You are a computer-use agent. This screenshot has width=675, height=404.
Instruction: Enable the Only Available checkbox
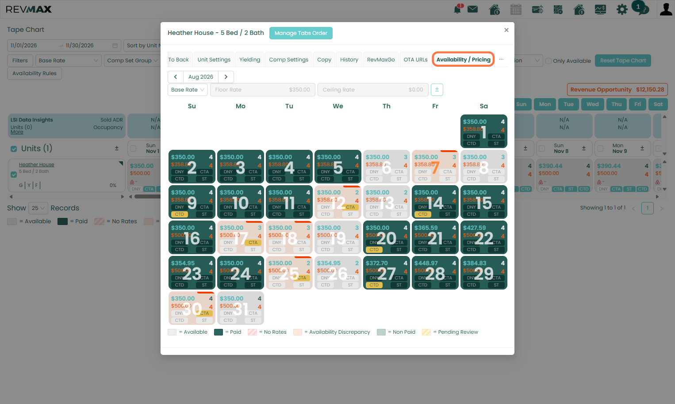click(548, 61)
